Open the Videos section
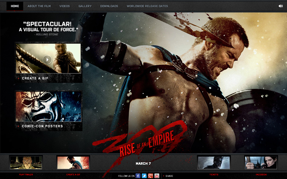Viewport: 287px width, 179px height. coord(64,6)
